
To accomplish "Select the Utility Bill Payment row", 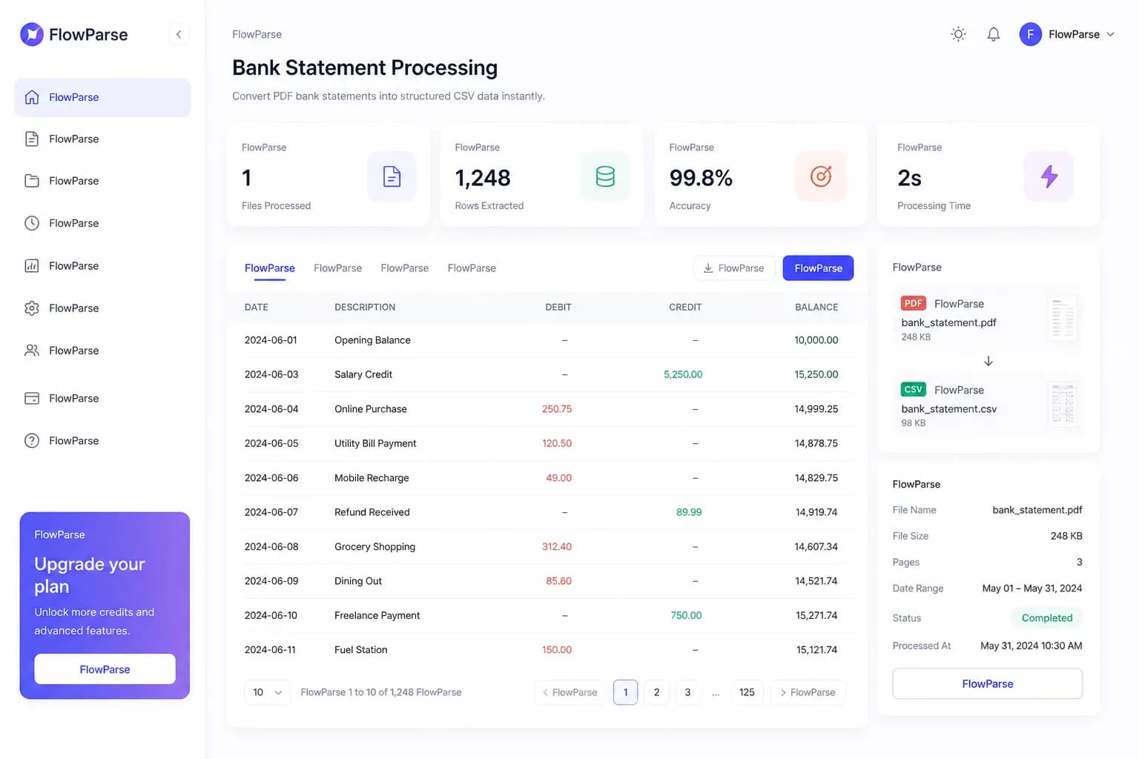I will pos(547,443).
